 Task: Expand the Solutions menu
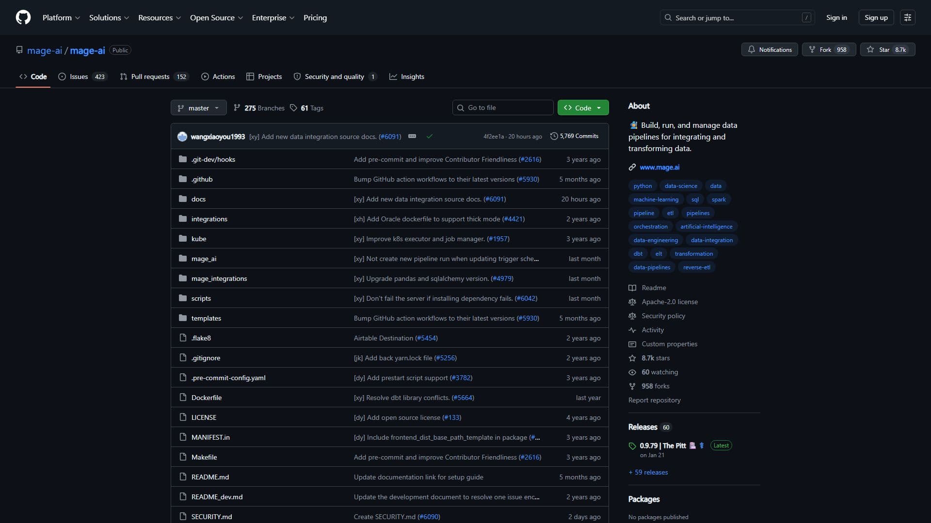point(109,17)
